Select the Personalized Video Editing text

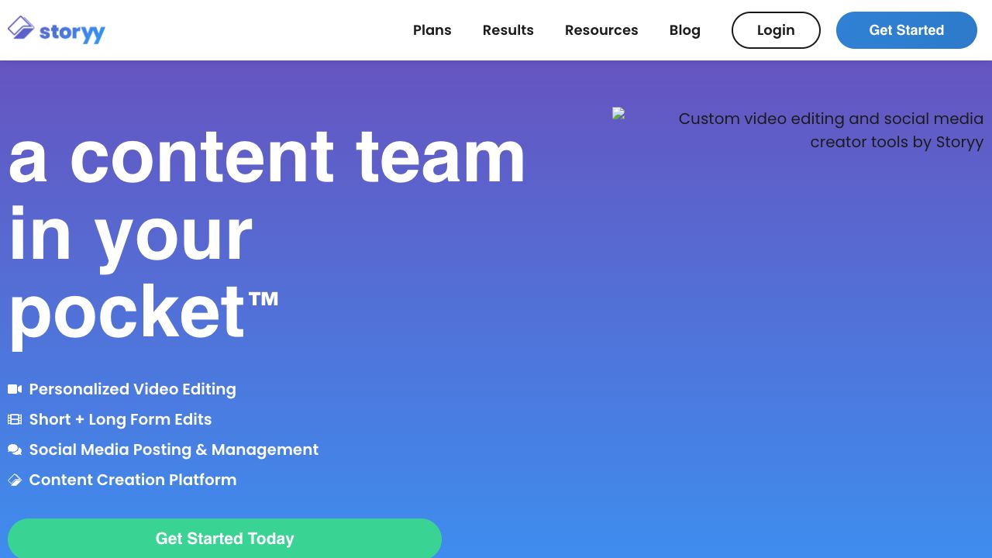133,389
